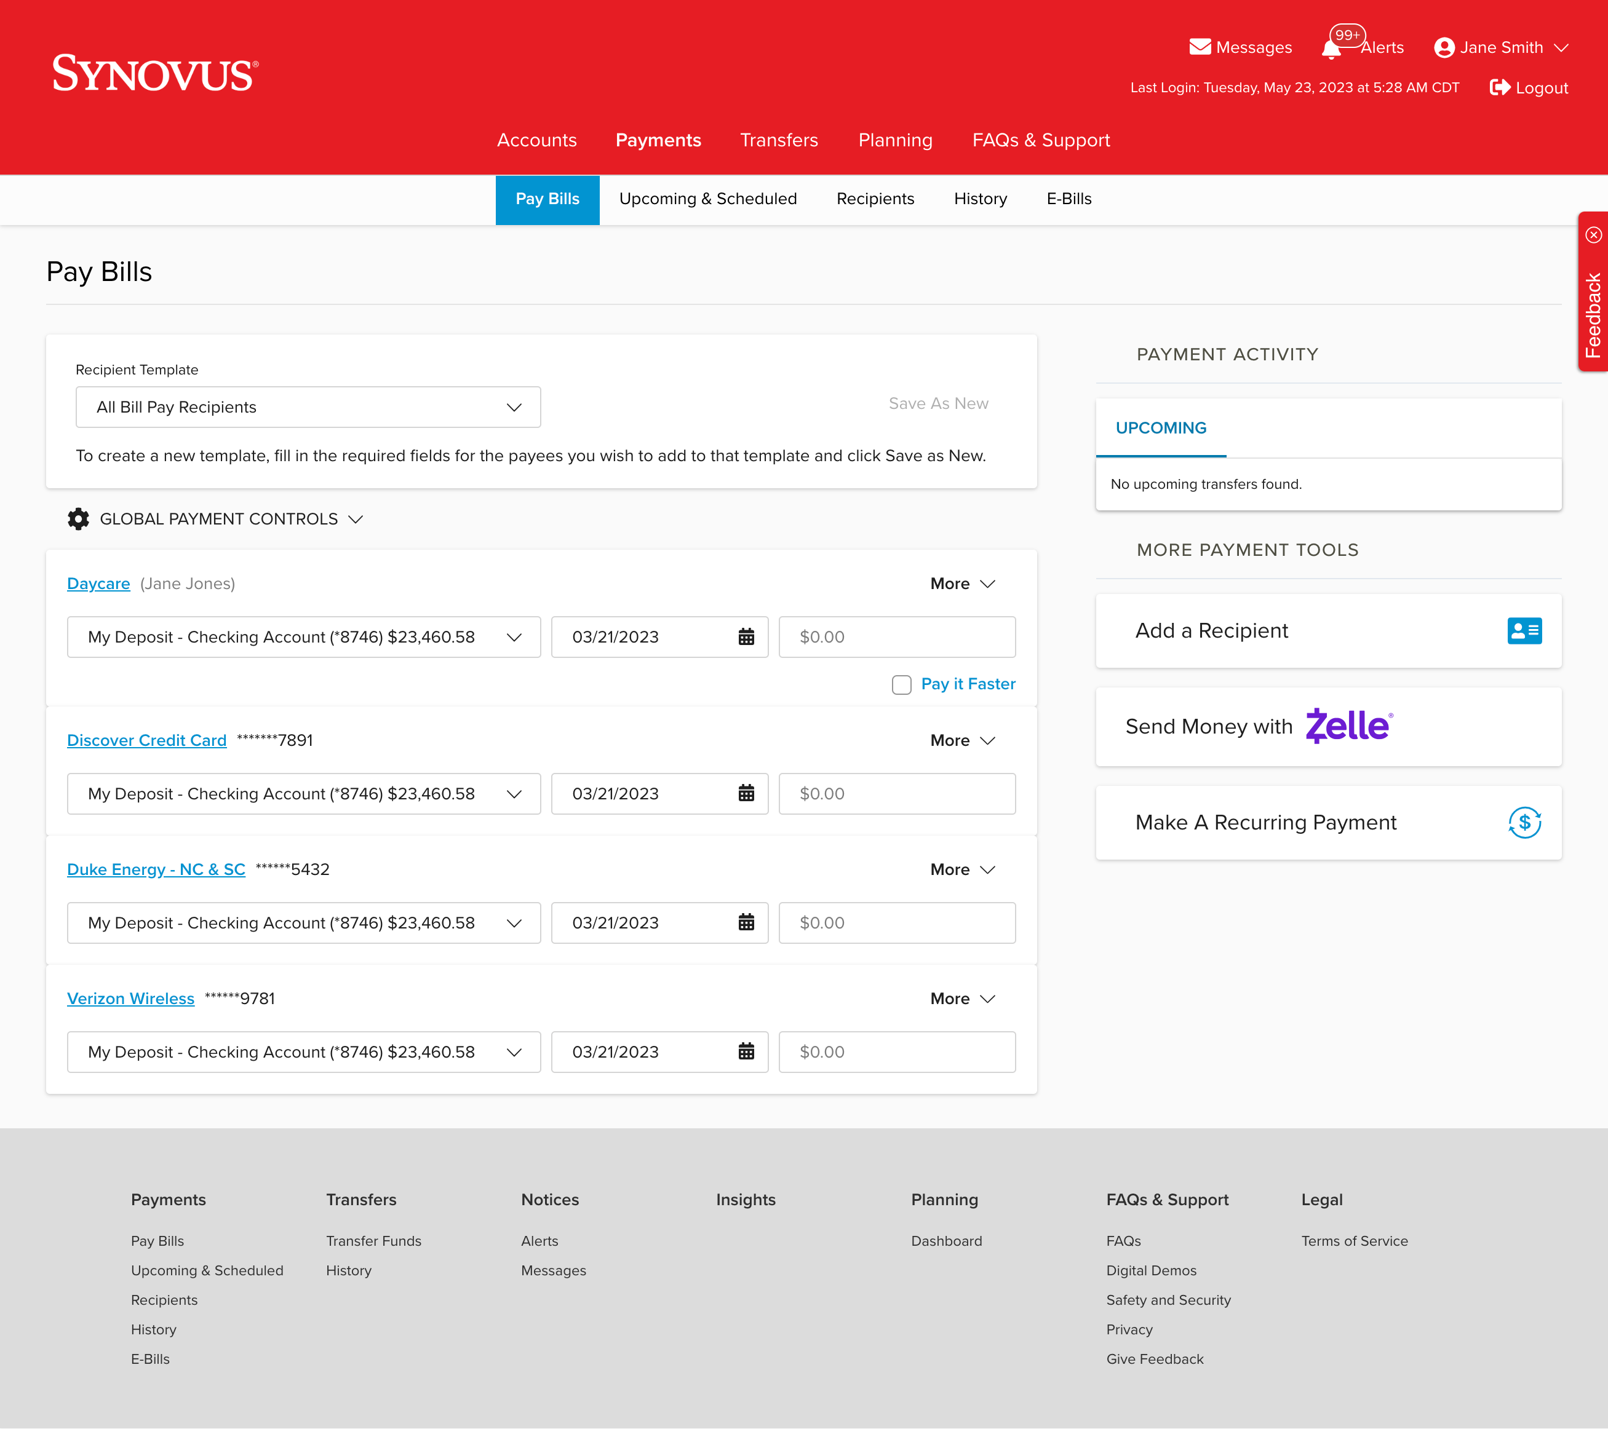
Task: Click the Global Payment Controls gear icon
Action: click(x=78, y=519)
